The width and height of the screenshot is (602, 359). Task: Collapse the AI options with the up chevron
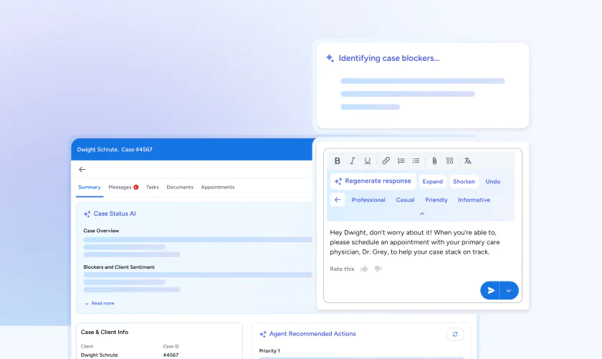click(x=422, y=214)
